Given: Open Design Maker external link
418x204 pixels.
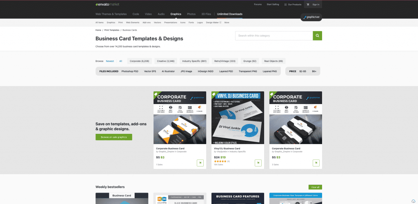Looking at the screenshot, I should click(213, 22).
